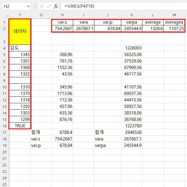Click the cell containing 1310
Screen dimensions: 187x187
click(x=20, y=87)
